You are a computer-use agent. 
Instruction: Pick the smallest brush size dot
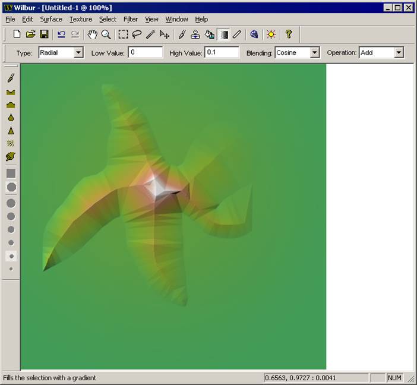click(x=11, y=269)
